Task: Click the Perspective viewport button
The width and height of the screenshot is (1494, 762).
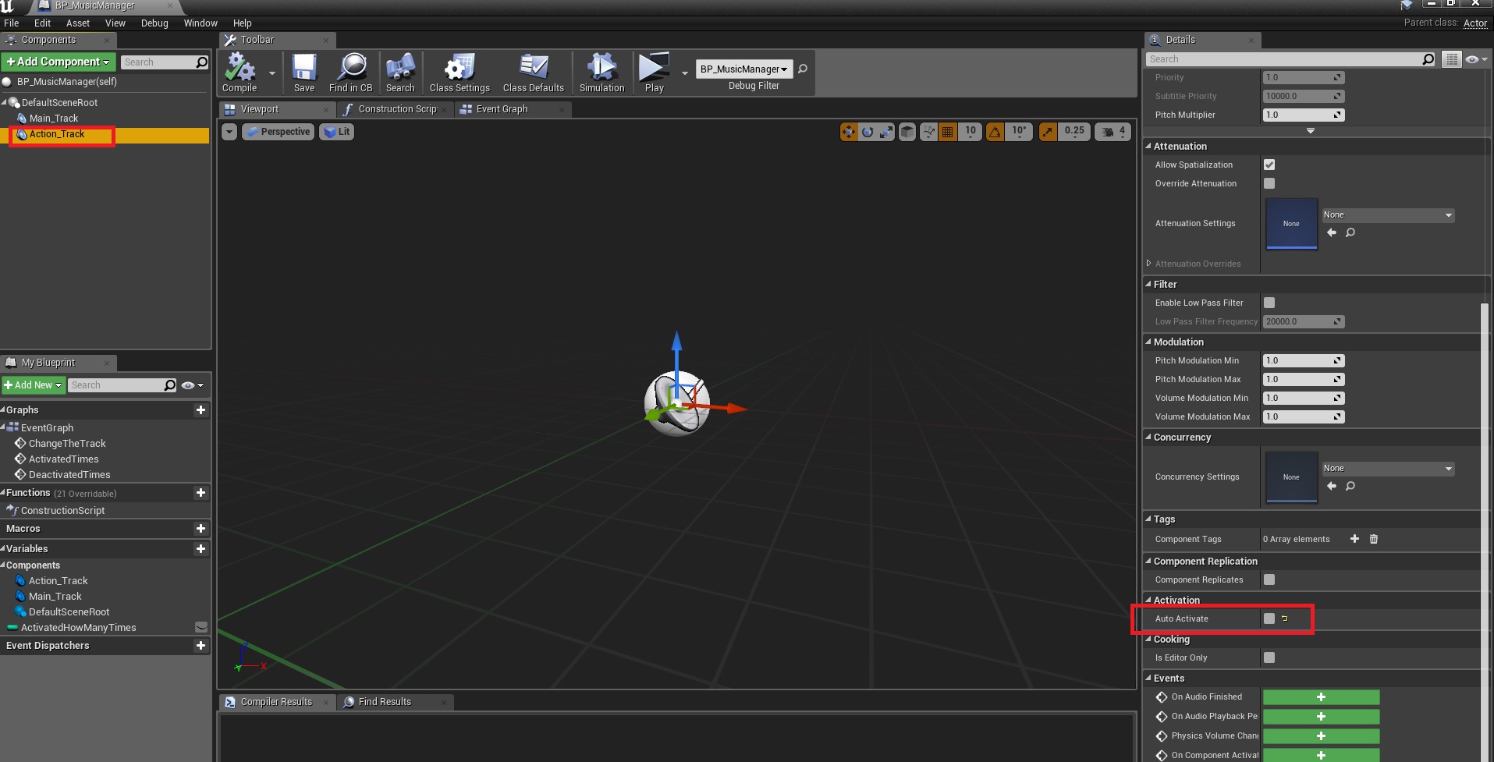Action: coord(279,132)
